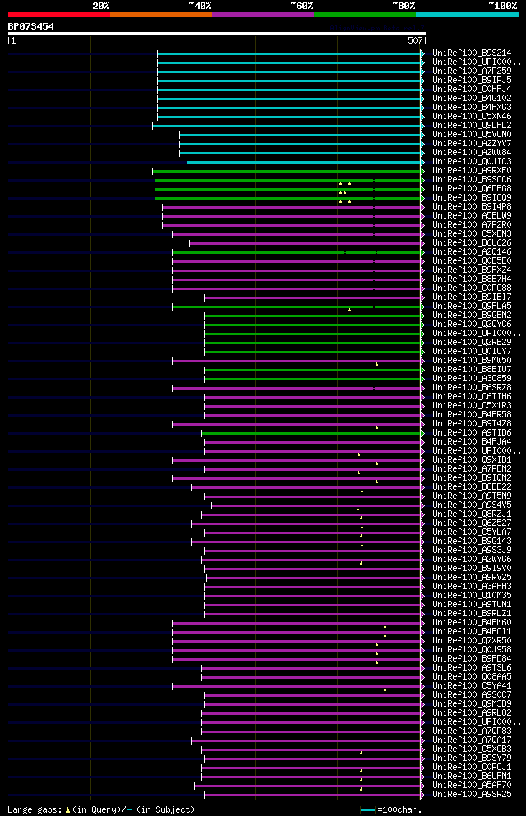Select label UniRef100_Q9M3D9
526x816 pixels.
[472, 703]
